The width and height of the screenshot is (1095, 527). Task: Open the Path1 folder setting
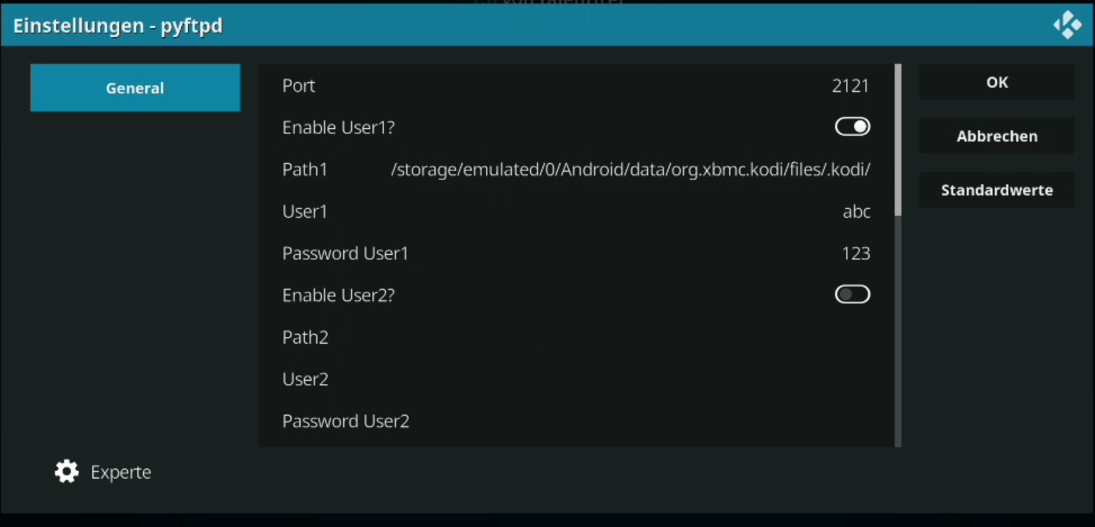pyautogui.click(x=576, y=169)
